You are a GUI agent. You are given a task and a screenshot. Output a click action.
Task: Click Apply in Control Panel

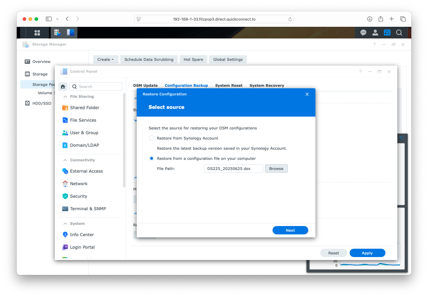[367, 253]
